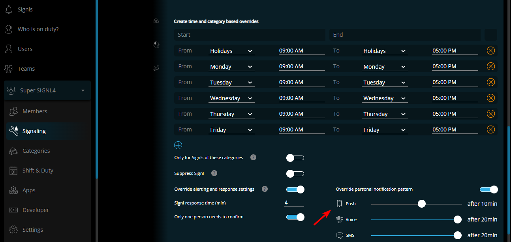511x242 pixels.
Task: Toggle Only for Signls of these categories
Action: click(295, 158)
